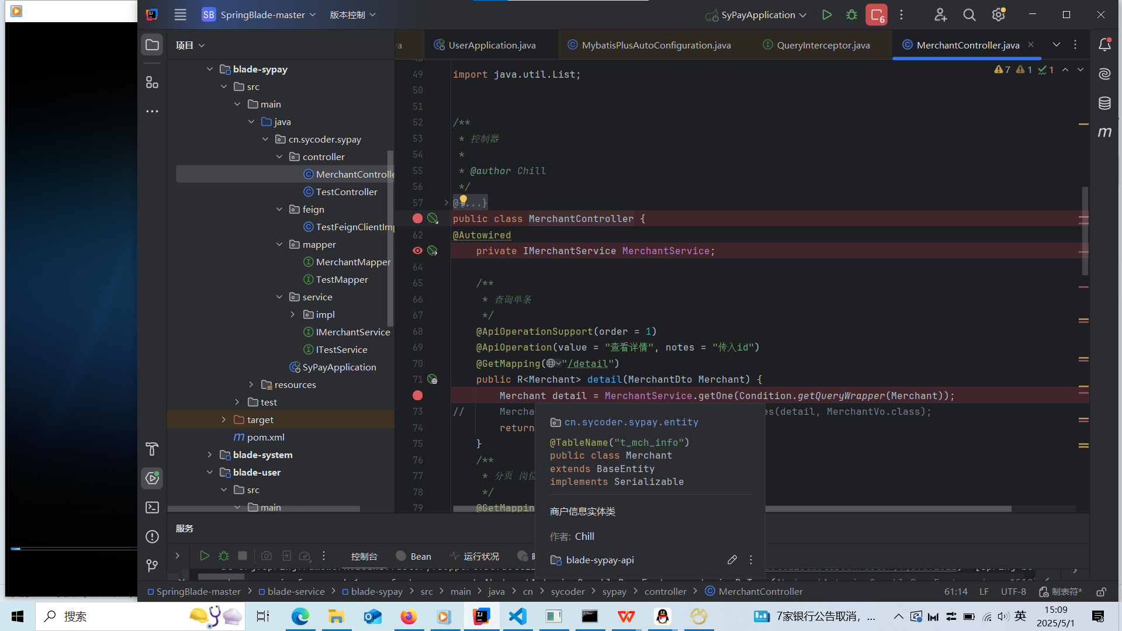The height and width of the screenshot is (631, 1122).
Task: Click the Windows taskbar search box
Action: click(x=140, y=616)
